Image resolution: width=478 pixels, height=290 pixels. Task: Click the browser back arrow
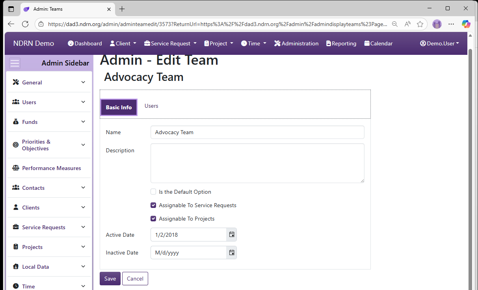pyautogui.click(x=11, y=24)
